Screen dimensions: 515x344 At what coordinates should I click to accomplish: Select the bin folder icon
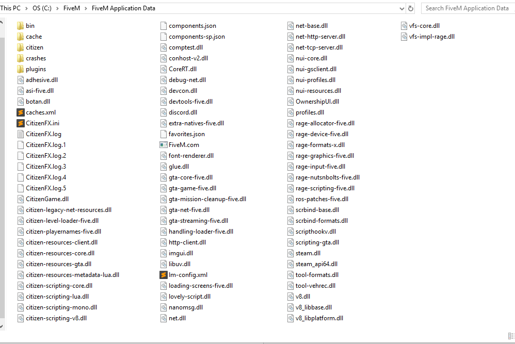click(x=20, y=26)
